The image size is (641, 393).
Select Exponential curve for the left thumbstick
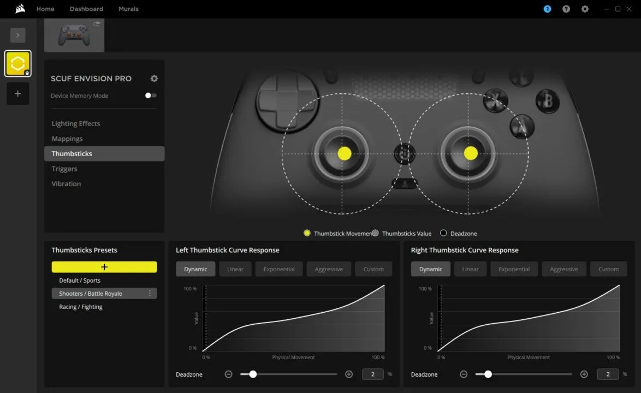278,269
